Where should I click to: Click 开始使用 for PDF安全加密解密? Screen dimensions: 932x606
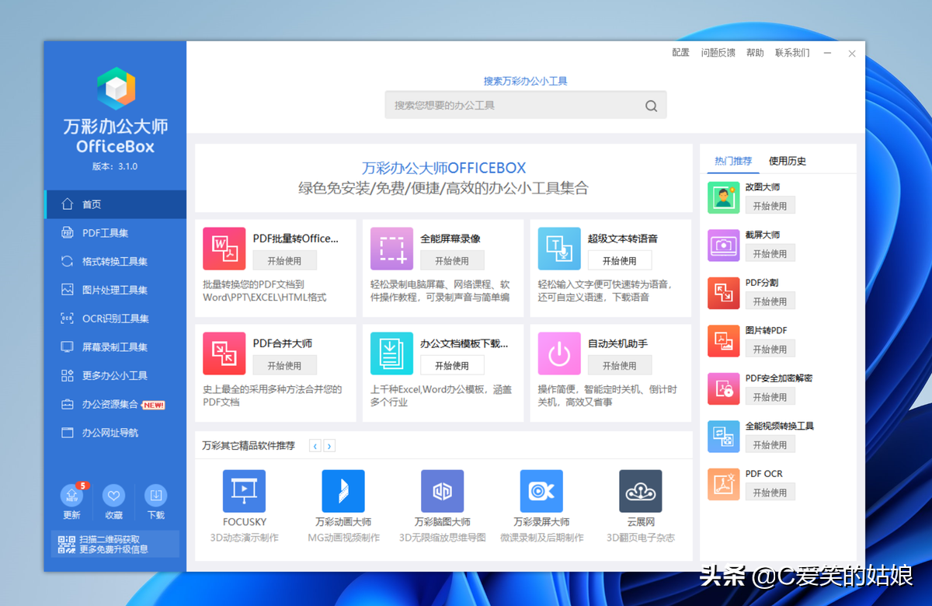[770, 397]
